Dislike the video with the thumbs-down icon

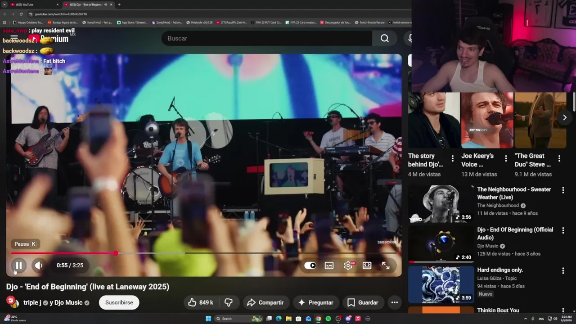[x=229, y=302]
